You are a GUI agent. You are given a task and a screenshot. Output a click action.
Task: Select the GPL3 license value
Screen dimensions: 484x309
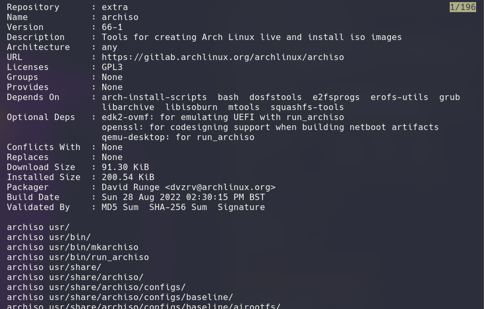pyautogui.click(x=112, y=67)
